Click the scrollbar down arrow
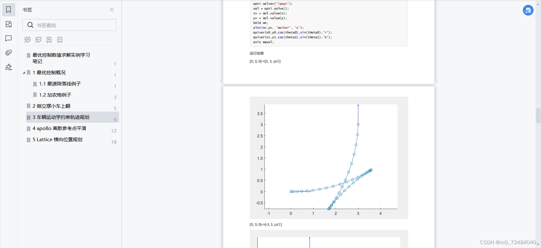 tap(538, 244)
